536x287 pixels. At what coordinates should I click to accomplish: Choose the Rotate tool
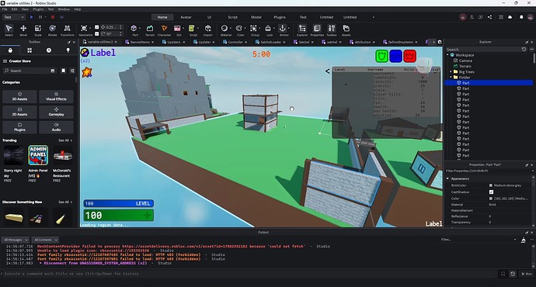tap(52, 30)
